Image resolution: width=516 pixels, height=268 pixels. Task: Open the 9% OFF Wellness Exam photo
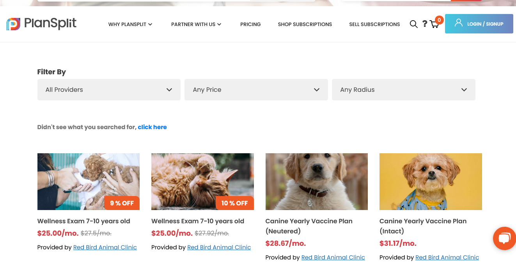tap(88, 182)
